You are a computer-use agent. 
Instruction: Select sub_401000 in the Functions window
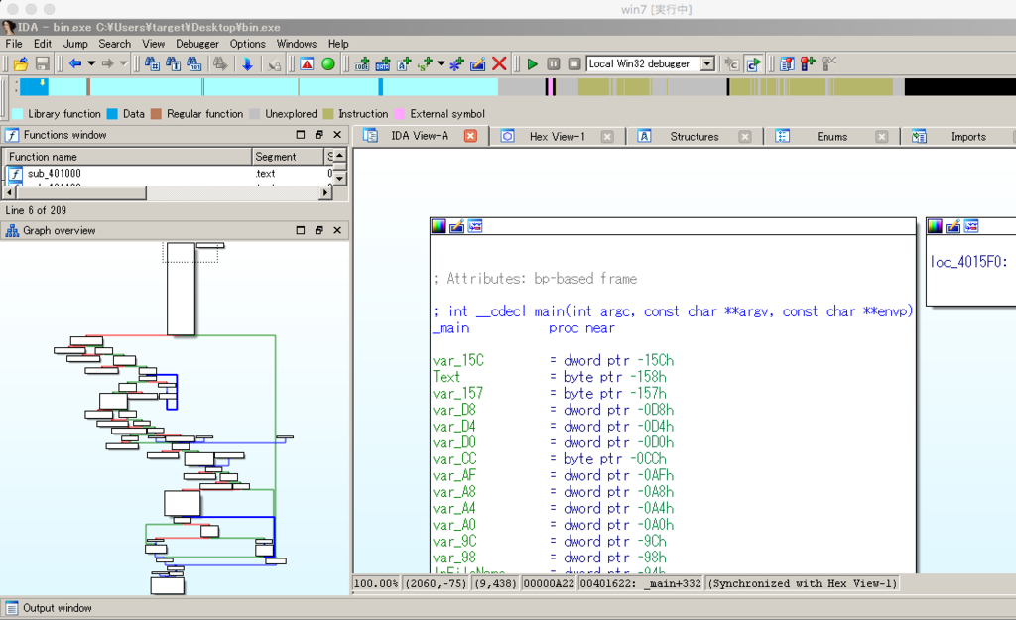[x=55, y=174]
